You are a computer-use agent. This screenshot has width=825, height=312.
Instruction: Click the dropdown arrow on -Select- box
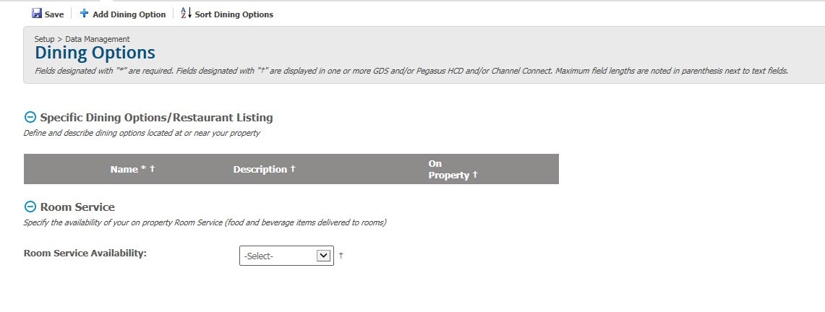pos(323,256)
